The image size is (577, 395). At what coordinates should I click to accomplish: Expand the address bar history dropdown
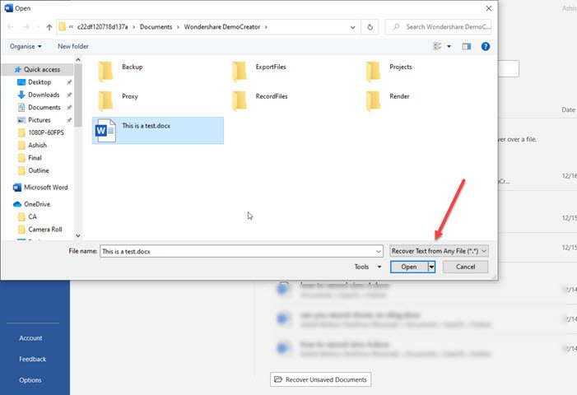[352, 27]
